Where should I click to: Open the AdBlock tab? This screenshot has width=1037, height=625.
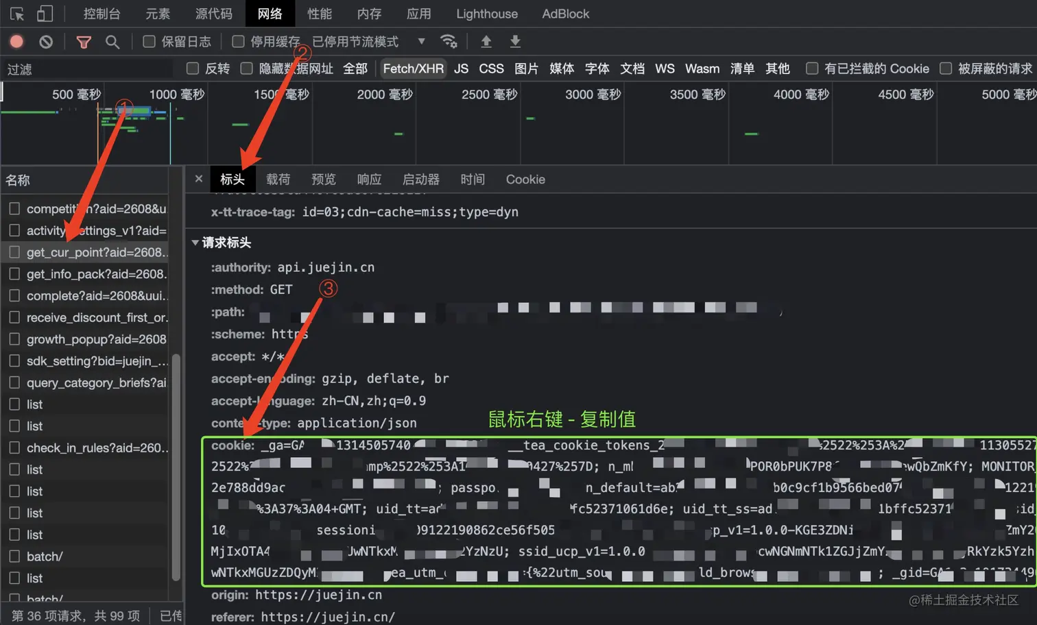tap(566, 14)
